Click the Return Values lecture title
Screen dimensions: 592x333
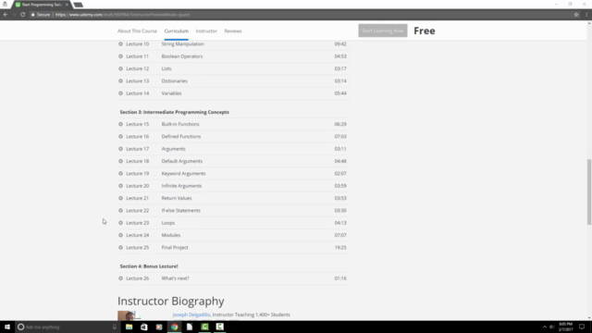[x=177, y=198]
